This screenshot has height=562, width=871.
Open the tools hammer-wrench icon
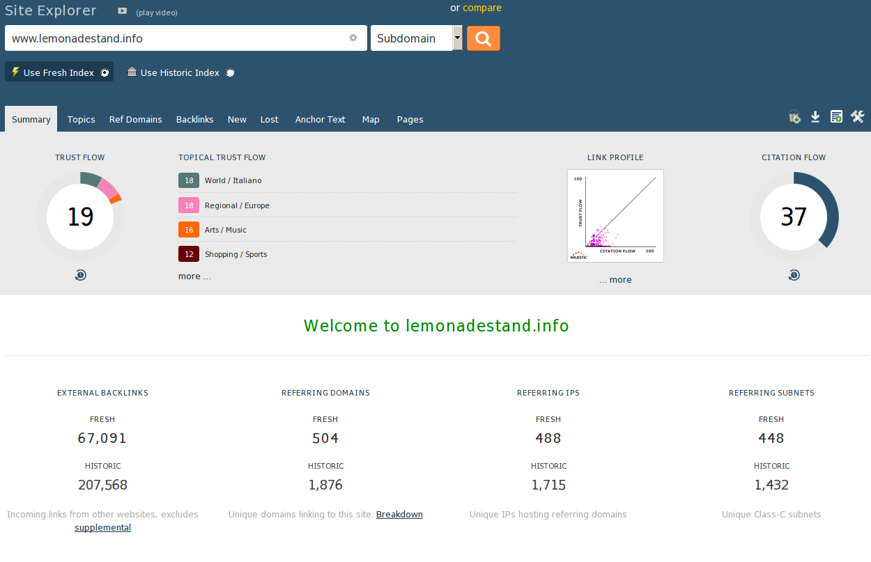click(857, 117)
